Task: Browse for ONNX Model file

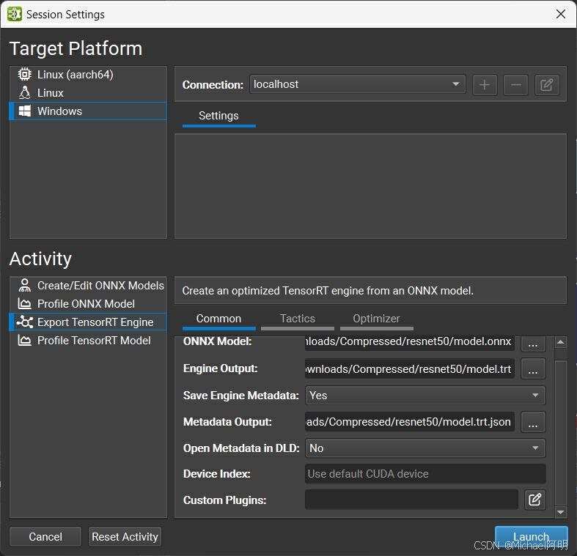Action: coord(533,343)
